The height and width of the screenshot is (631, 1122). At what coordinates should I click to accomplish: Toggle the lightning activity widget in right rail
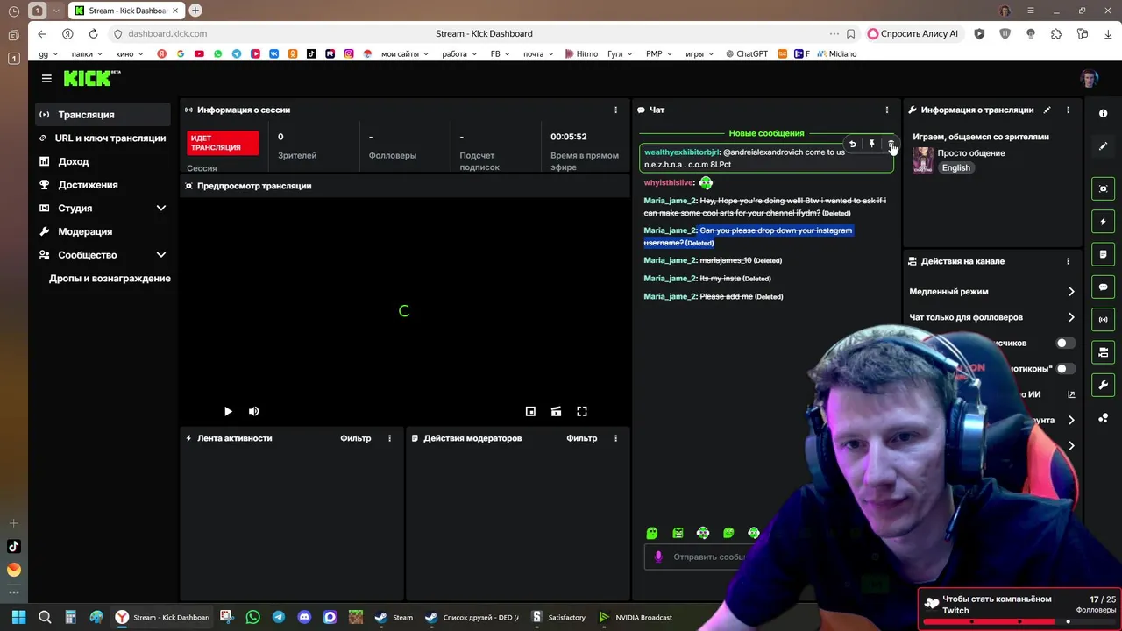1104,222
